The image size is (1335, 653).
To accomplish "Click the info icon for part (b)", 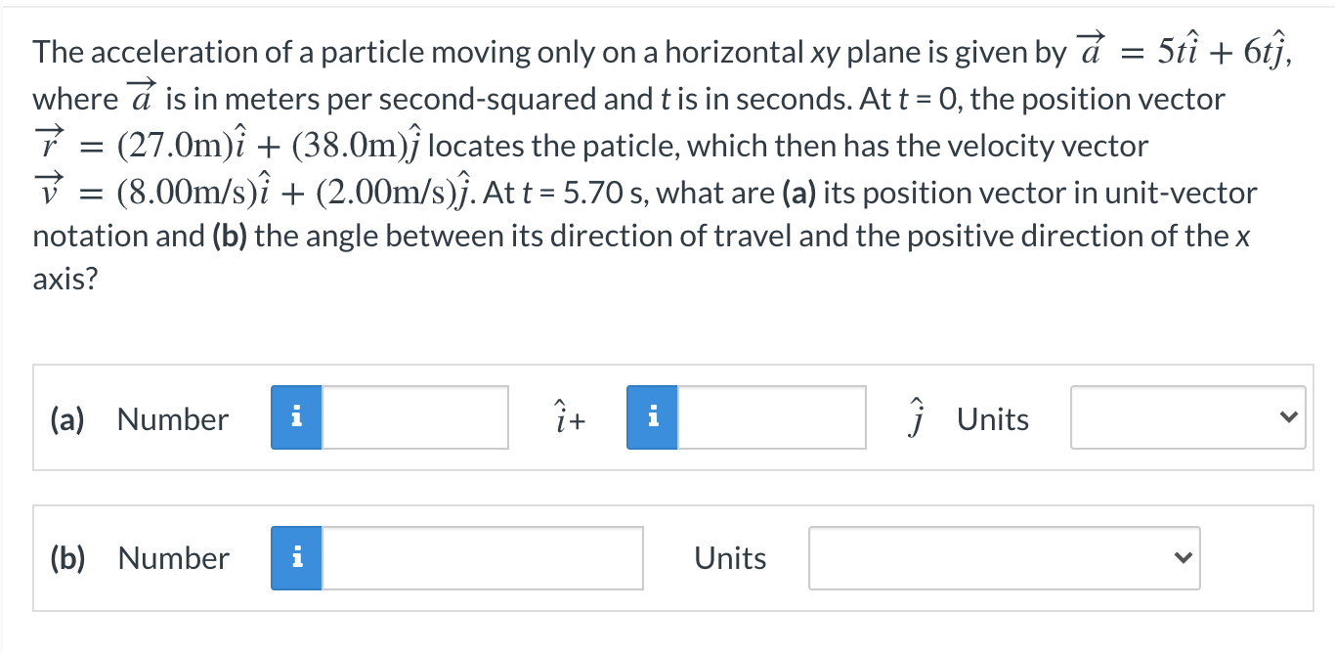I will (x=296, y=557).
